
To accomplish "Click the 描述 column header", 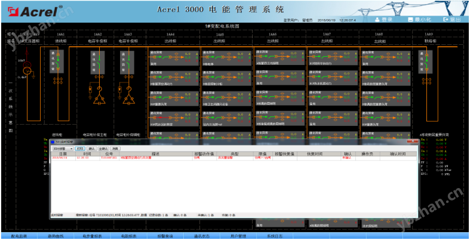I will [x=155, y=153].
